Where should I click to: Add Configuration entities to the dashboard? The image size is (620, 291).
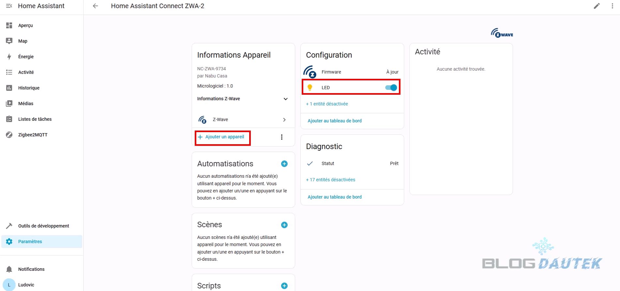click(x=335, y=121)
